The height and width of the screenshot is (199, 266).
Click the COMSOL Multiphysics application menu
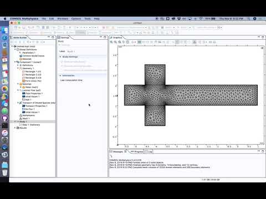[24, 19]
